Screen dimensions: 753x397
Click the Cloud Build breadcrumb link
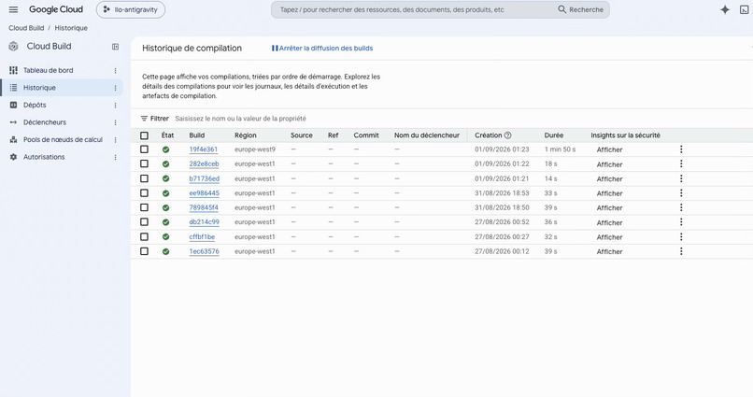26,28
